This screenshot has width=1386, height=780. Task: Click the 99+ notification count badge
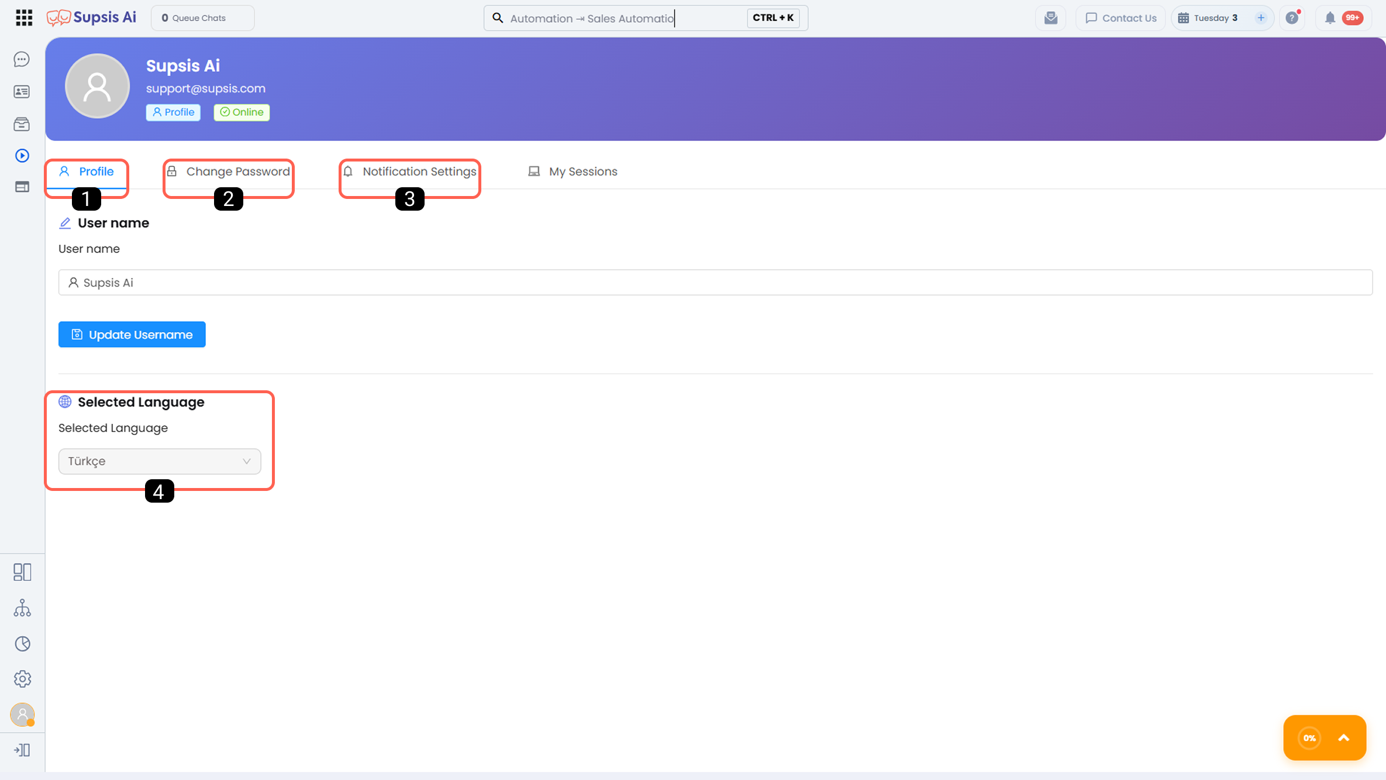1353,18
